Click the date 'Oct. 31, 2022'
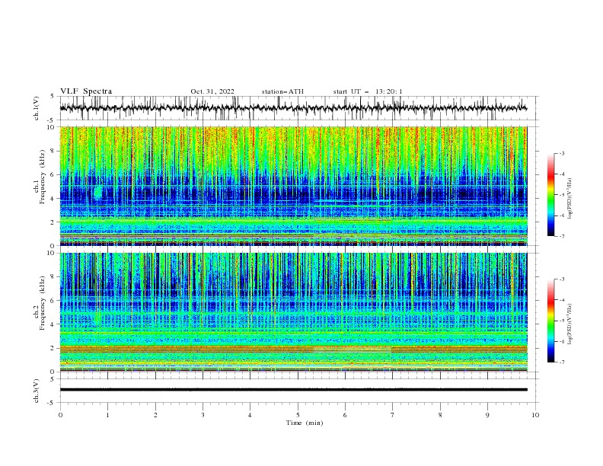 point(212,91)
